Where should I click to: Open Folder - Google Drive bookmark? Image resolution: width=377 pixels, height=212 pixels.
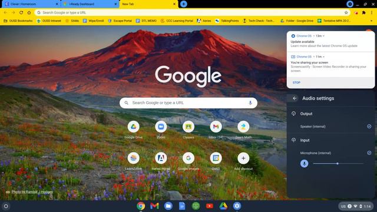pos(297,21)
